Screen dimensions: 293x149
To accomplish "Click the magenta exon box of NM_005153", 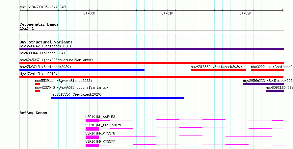I will pos(92,121).
